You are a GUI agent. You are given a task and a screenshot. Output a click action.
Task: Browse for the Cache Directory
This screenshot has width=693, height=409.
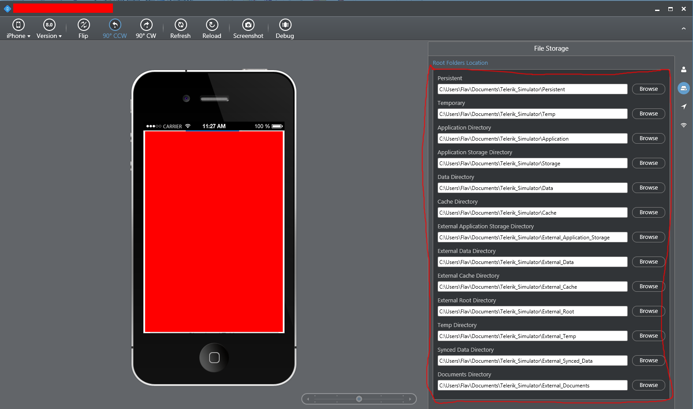(x=648, y=212)
